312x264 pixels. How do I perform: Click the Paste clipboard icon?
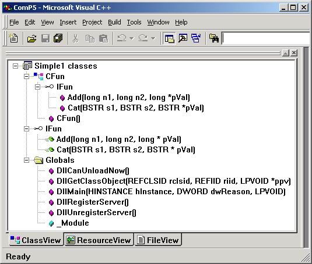(x=103, y=38)
